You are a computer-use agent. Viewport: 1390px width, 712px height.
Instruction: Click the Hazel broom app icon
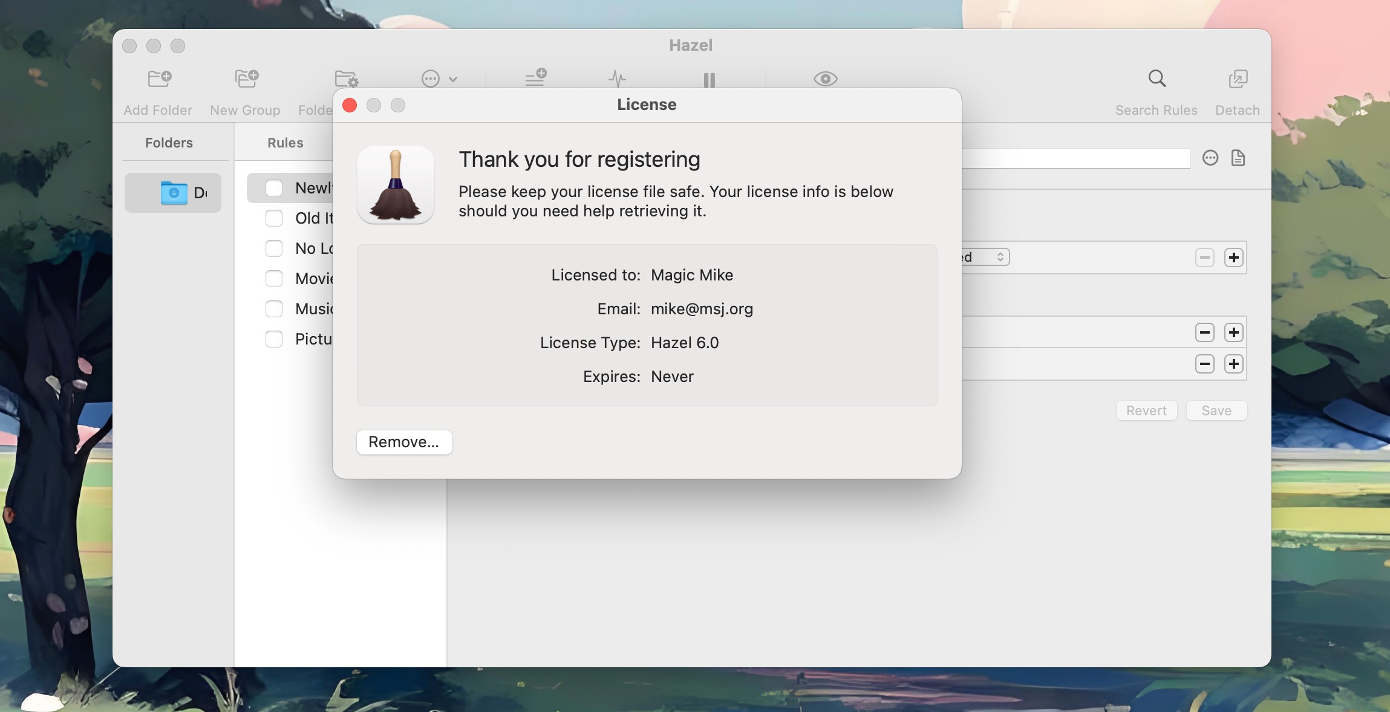click(x=396, y=185)
